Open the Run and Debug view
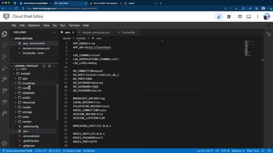This screenshot has width=273, height=153. coord(5,68)
